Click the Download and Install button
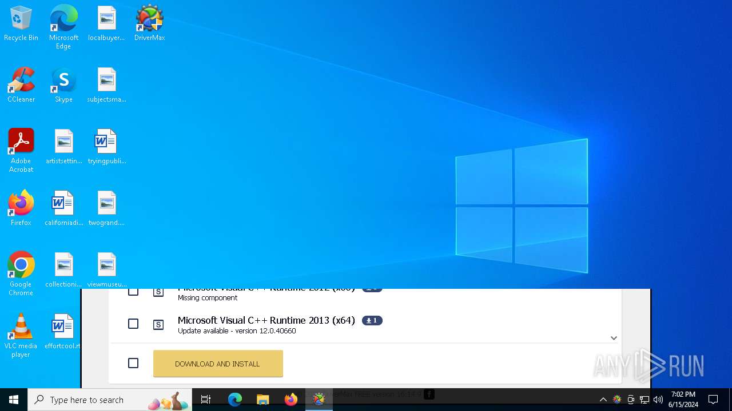Viewport: 732px width, 411px height. click(x=218, y=364)
